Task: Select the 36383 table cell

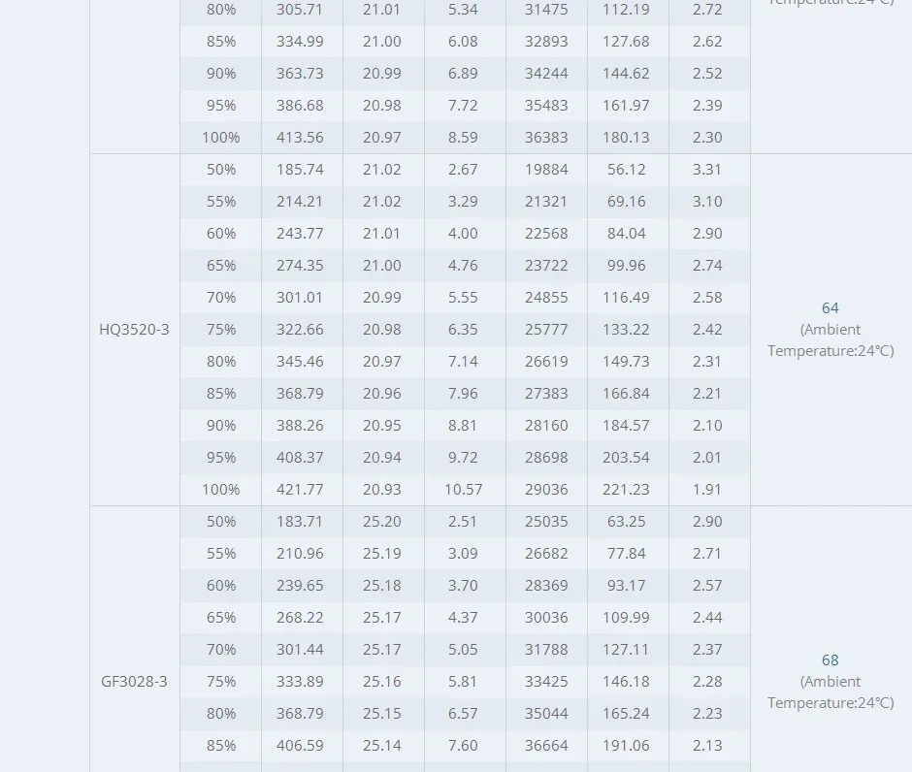Action: tap(546, 138)
